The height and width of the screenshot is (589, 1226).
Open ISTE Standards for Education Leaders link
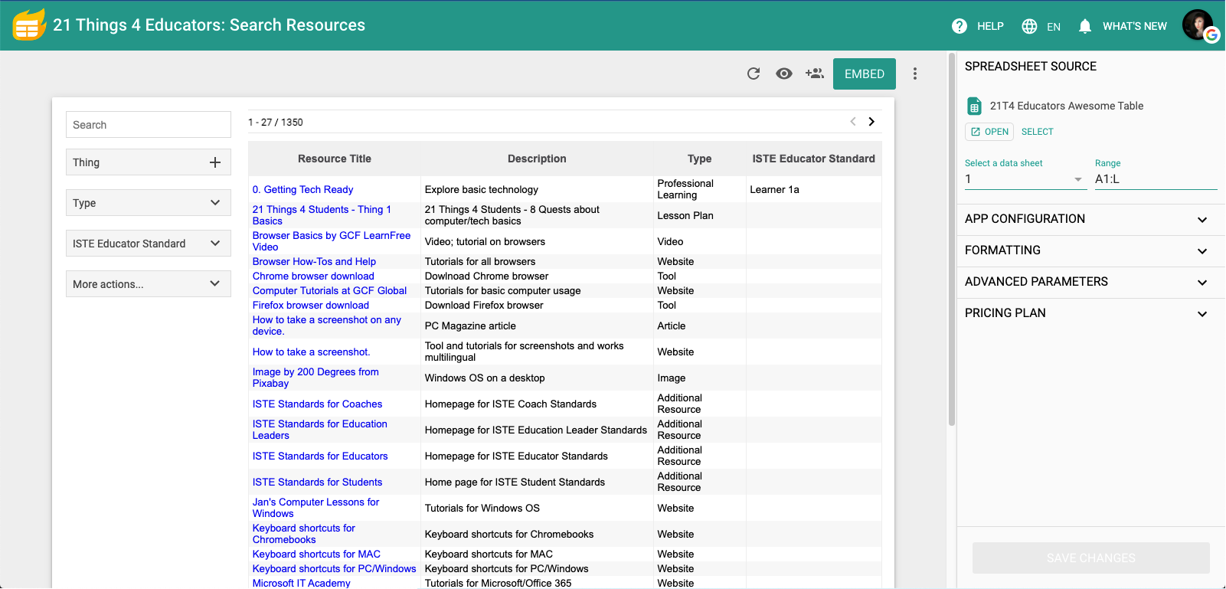pyautogui.click(x=320, y=430)
